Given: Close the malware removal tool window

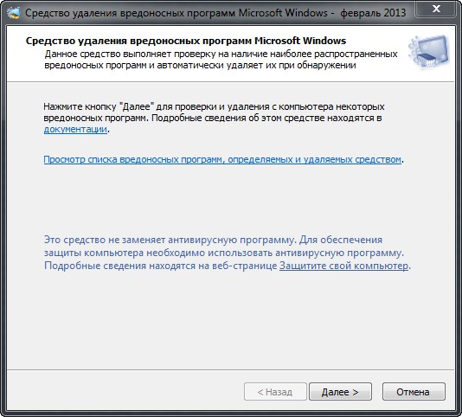Looking at the screenshot, I should click(x=436, y=9).
